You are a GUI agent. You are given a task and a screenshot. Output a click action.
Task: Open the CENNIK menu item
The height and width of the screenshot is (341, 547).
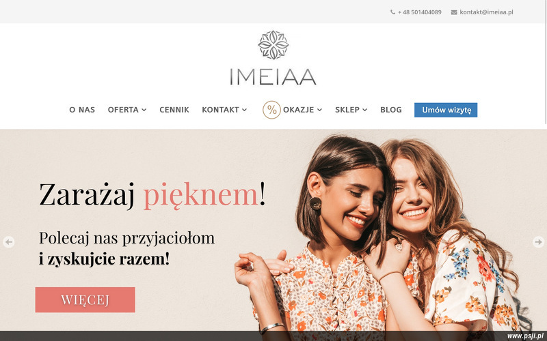coord(174,110)
